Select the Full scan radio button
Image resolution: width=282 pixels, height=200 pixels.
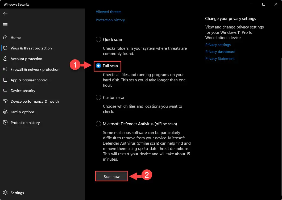click(98, 66)
